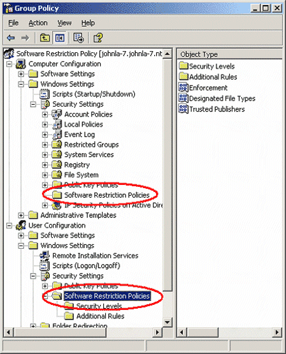Expand the Administrative Templates node
286x354 pixels.
click(21, 216)
